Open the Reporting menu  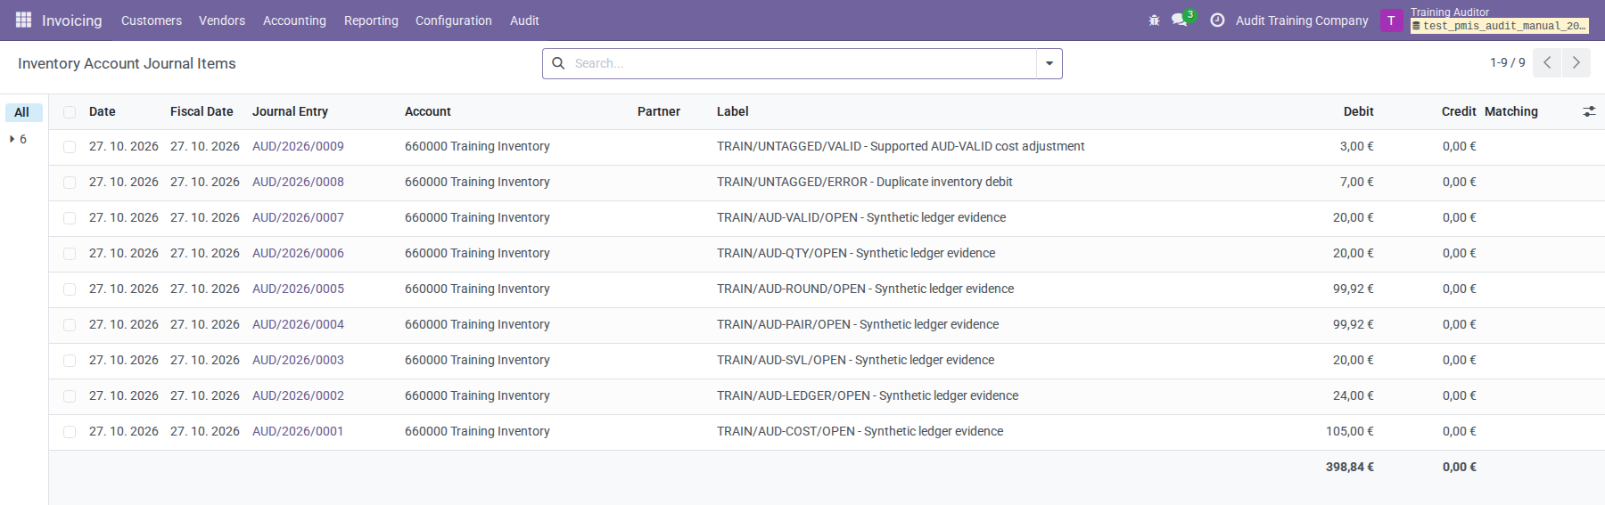371,20
